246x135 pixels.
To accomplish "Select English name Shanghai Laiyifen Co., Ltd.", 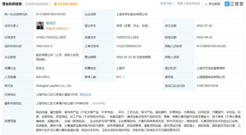I will point(54,86).
